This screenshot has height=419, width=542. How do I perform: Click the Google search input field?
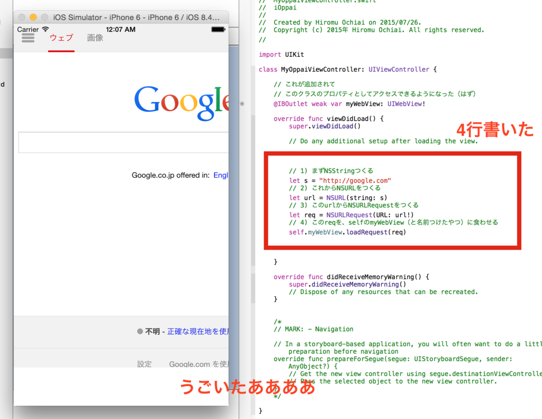(x=123, y=142)
